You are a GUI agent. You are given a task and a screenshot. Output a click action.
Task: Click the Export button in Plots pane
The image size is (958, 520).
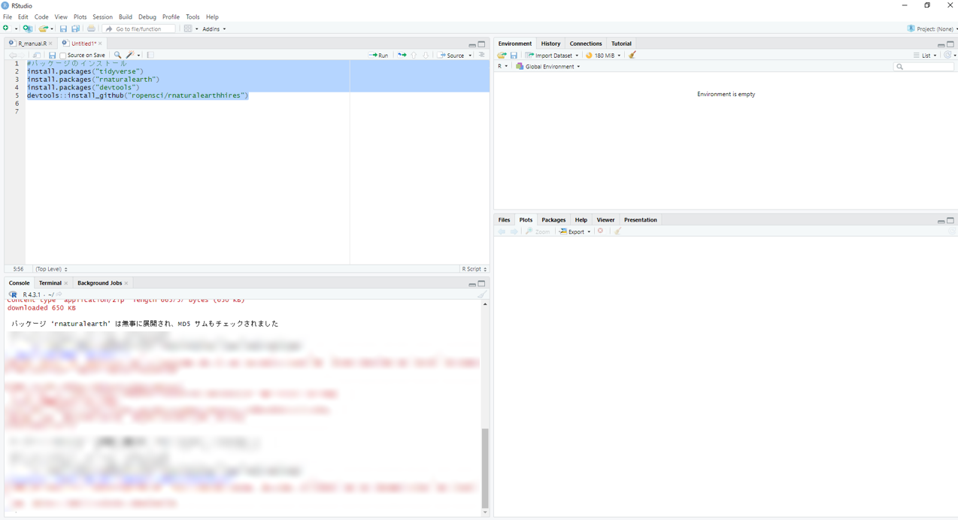pyautogui.click(x=575, y=231)
